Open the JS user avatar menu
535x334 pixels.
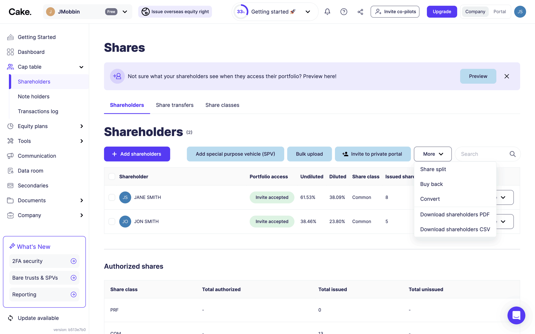(520, 12)
